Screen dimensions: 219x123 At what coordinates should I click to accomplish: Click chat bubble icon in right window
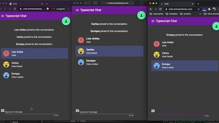[x=153, y=111]
